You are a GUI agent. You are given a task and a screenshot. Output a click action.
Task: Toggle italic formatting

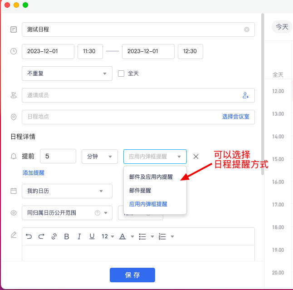click(x=79, y=236)
